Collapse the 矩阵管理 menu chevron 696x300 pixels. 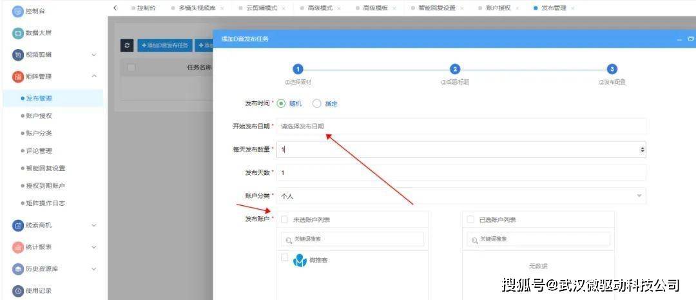94,76
